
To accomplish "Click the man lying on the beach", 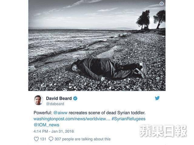I will (109, 69).
